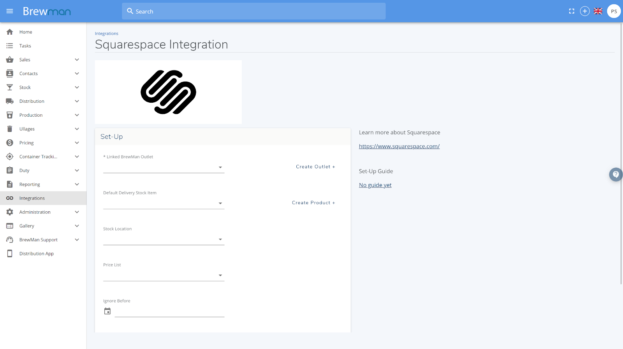Expand the Duty menu chevron

(x=77, y=170)
